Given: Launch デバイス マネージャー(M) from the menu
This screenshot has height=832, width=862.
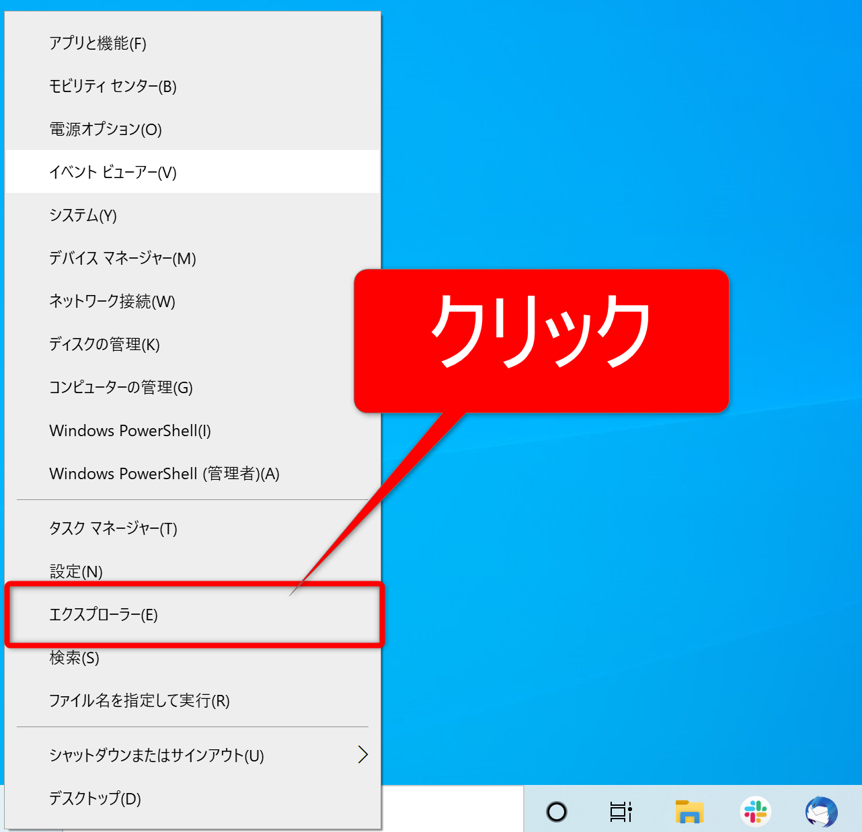Looking at the screenshot, I should [x=122, y=259].
